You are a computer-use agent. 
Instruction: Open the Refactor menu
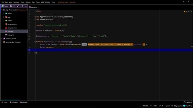28,2
